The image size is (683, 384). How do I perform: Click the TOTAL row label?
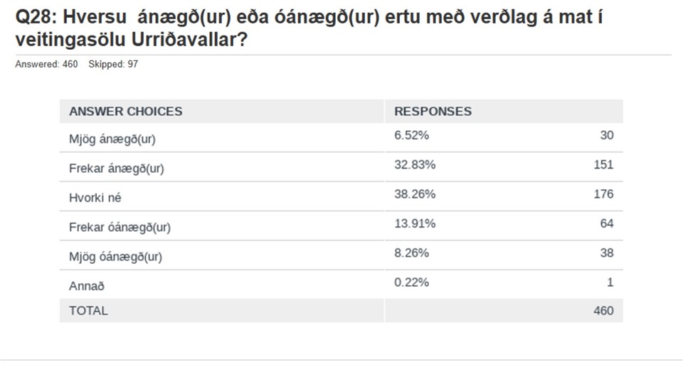pyautogui.click(x=88, y=311)
